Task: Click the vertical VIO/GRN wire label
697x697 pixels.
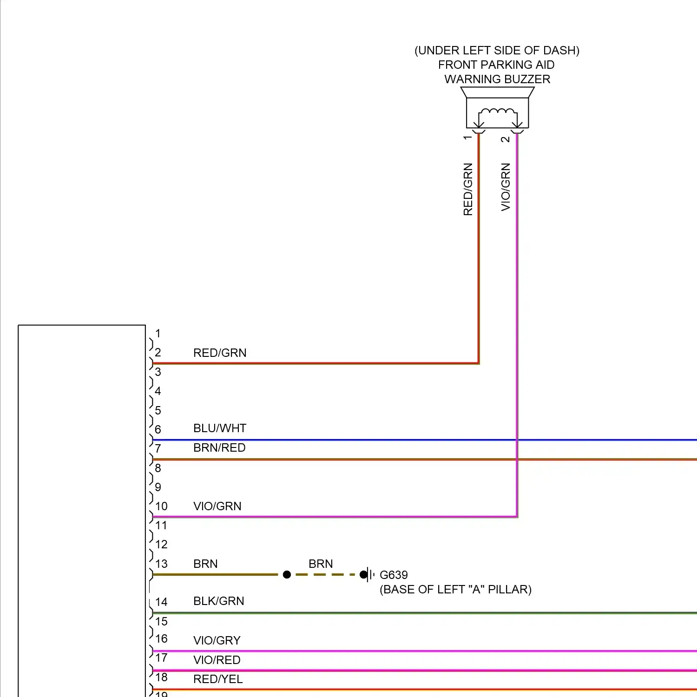Action: pyautogui.click(x=506, y=187)
